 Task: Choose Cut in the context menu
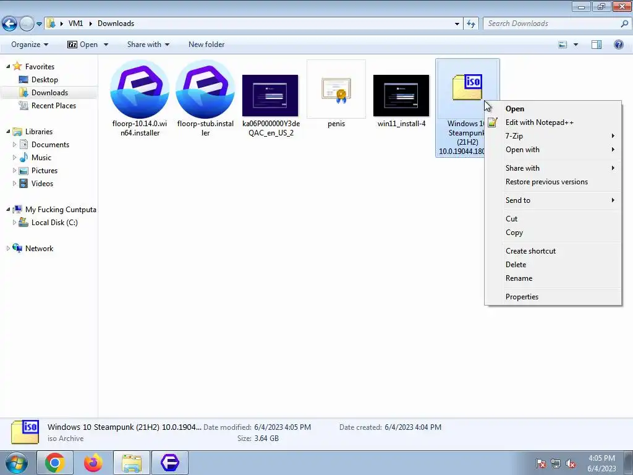tap(553, 219)
